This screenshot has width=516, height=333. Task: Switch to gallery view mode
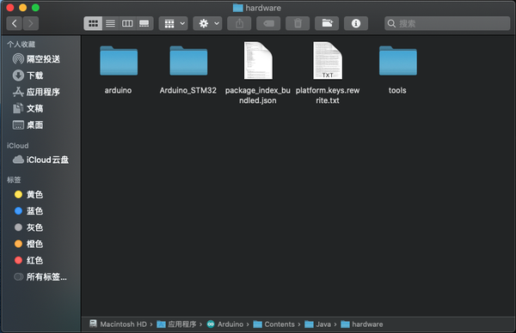tap(144, 24)
